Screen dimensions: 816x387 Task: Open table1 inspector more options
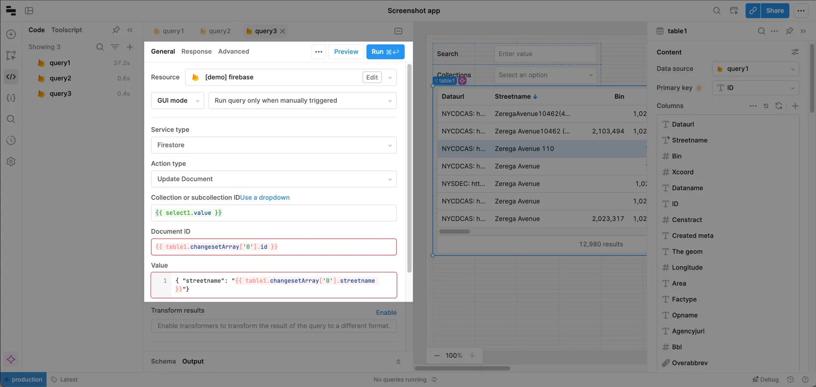coord(774,31)
